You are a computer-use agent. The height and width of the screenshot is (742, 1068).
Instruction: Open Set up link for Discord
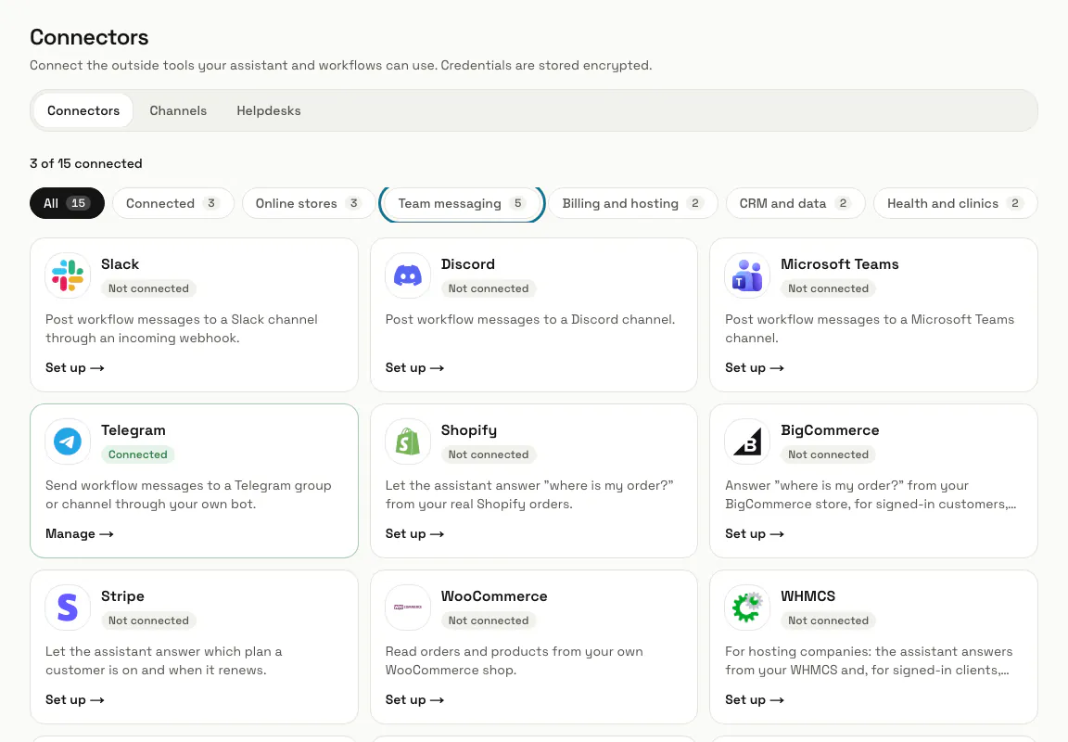pos(414,367)
